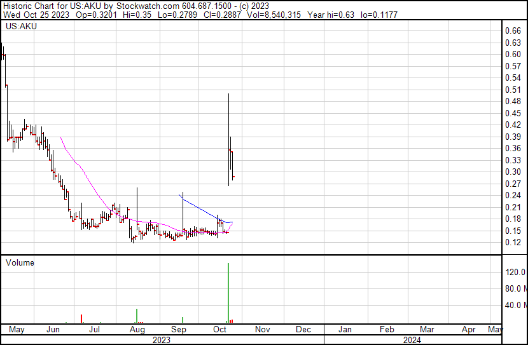The width and height of the screenshot is (528, 345).
Task: Click the tallest green volume bar in October
Action: pos(228,292)
